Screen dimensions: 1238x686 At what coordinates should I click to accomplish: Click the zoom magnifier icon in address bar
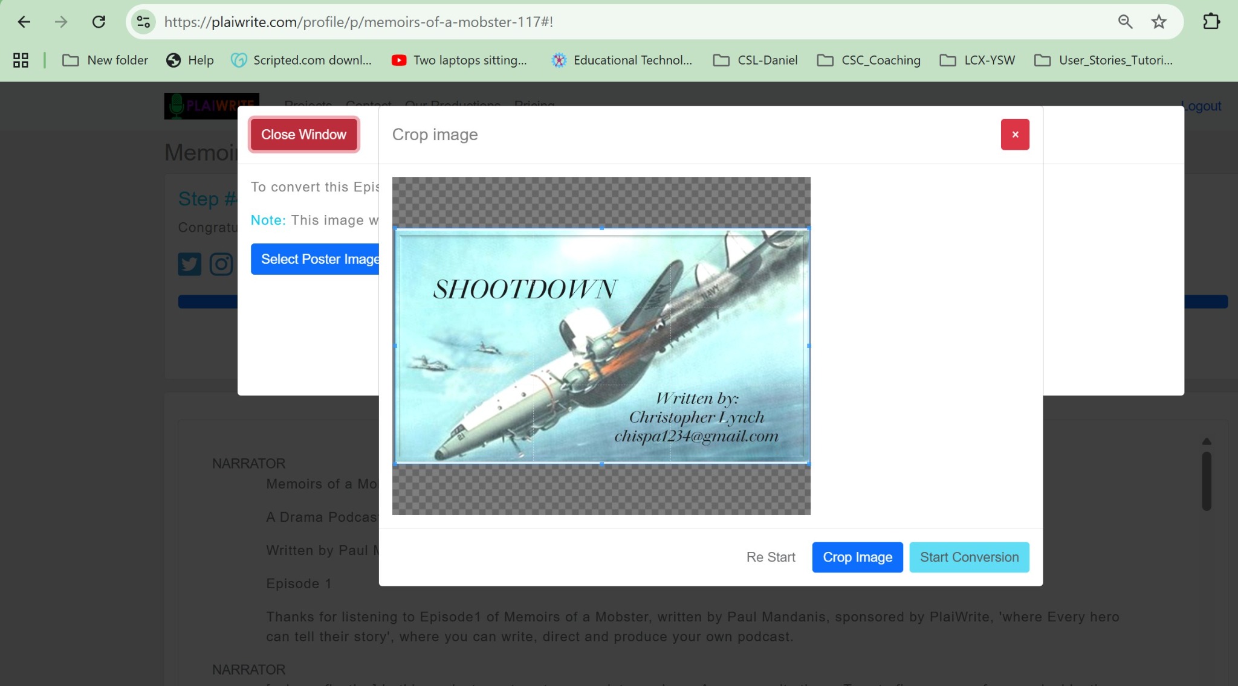(1125, 22)
